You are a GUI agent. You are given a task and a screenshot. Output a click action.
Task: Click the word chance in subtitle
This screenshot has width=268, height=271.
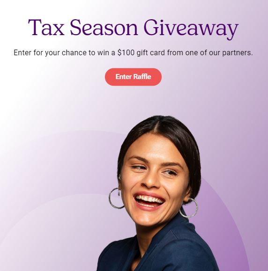point(74,53)
